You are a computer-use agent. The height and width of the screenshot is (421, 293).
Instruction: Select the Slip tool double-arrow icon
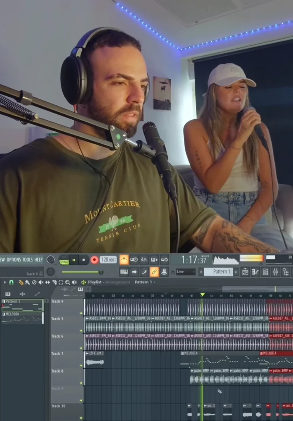pos(47,282)
